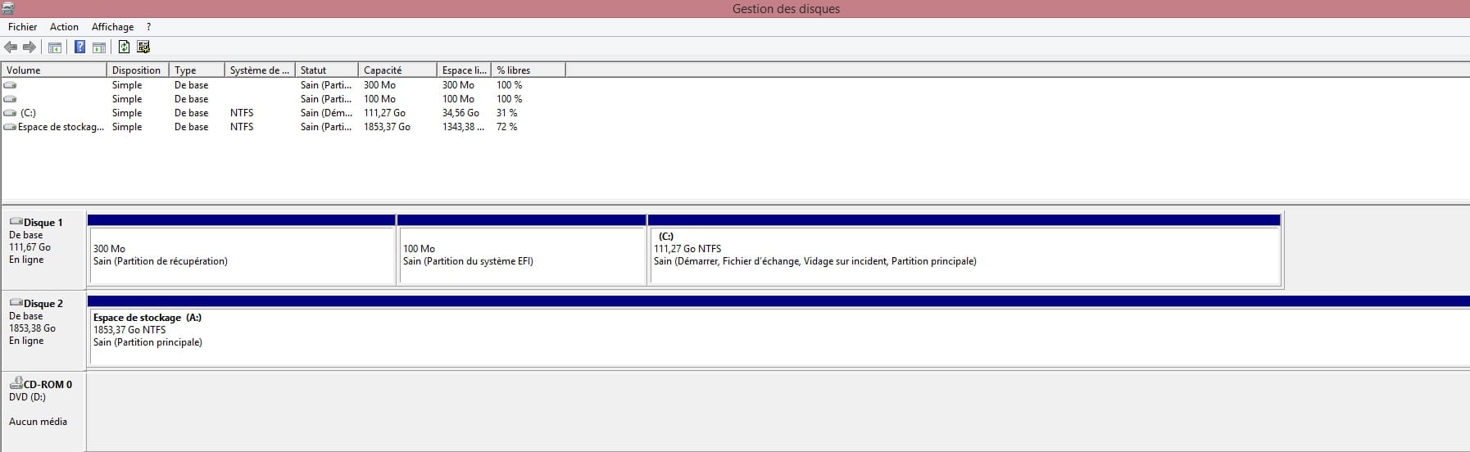This screenshot has width=1470, height=452.
Task: Select the 300 Mo volume drive icon
Action: (10, 85)
